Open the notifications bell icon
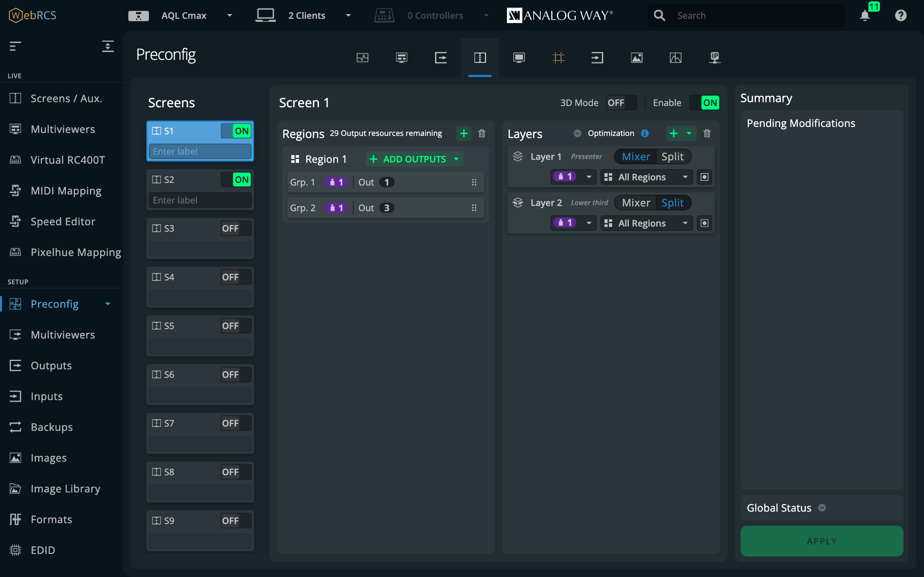The width and height of the screenshot is (924, 577). click(865, 16)
